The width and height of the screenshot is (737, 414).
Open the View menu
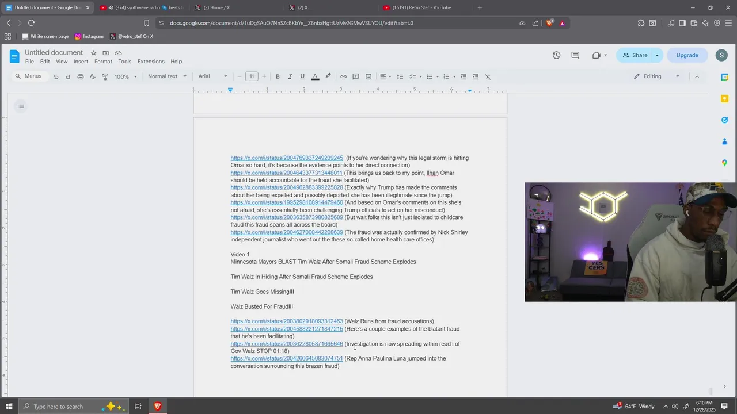point(62,62)
